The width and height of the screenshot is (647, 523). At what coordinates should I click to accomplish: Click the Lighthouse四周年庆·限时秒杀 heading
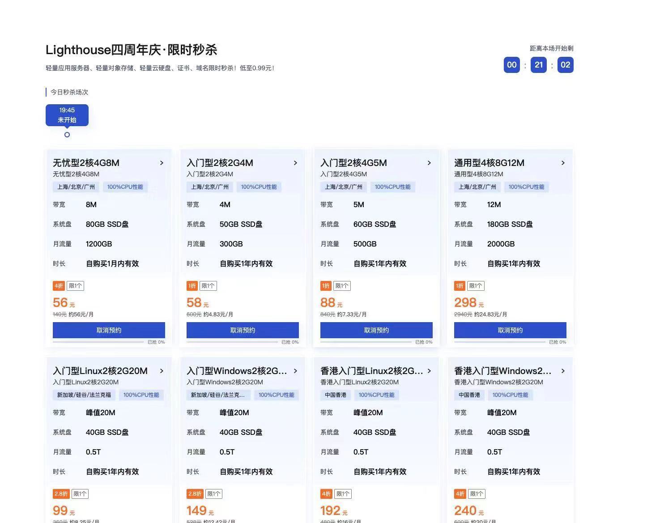pyautogui.click(x=132, y=50)
